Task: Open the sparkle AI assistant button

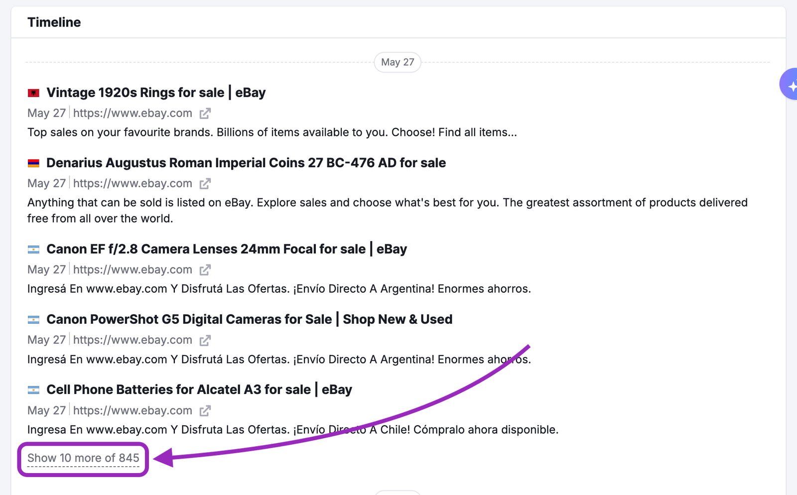Action: 789,85
